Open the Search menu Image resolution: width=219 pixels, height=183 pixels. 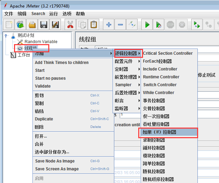point(38,14)
